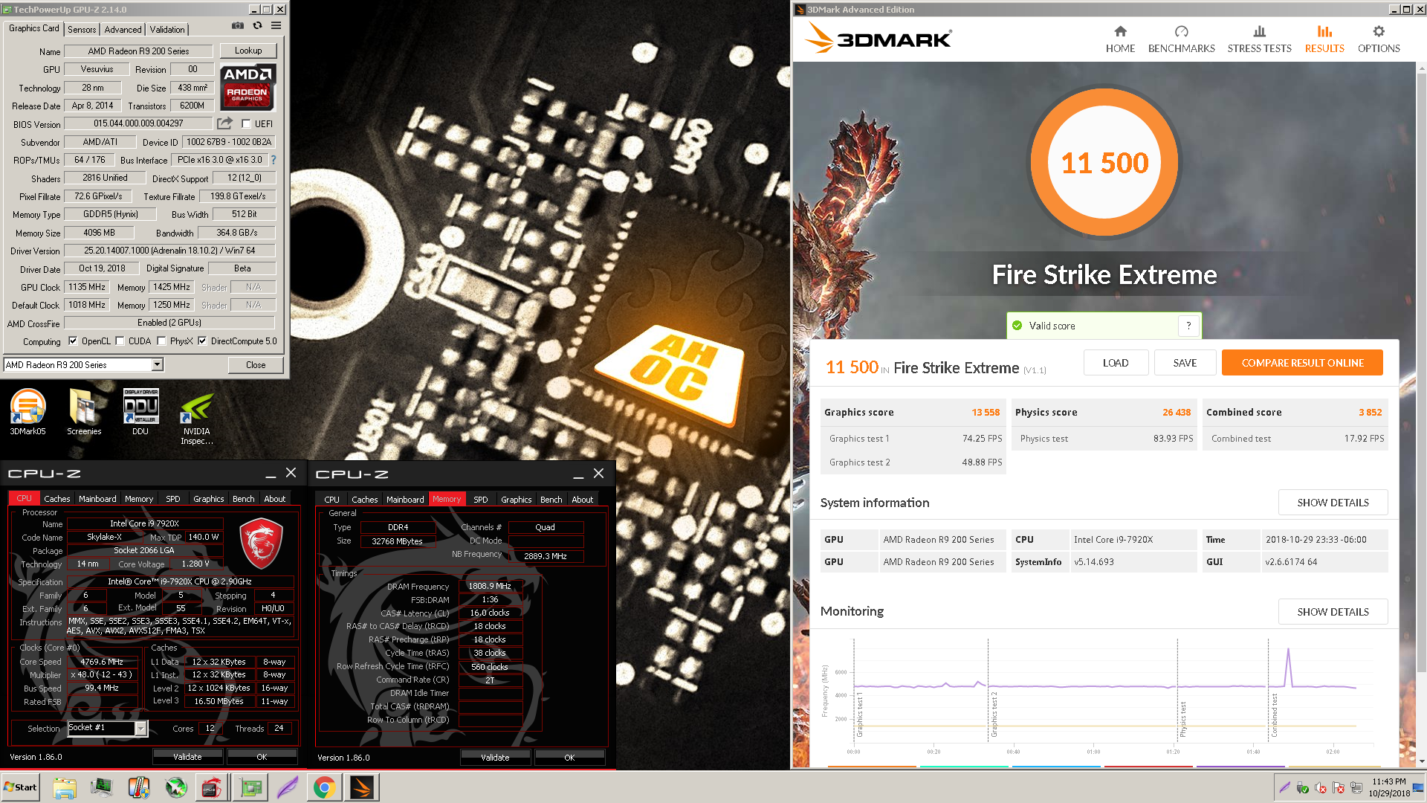Viewport: 1427px width, 803px height.
Task: Click SAVE in 3DMark results
Action: point(1185,363)
